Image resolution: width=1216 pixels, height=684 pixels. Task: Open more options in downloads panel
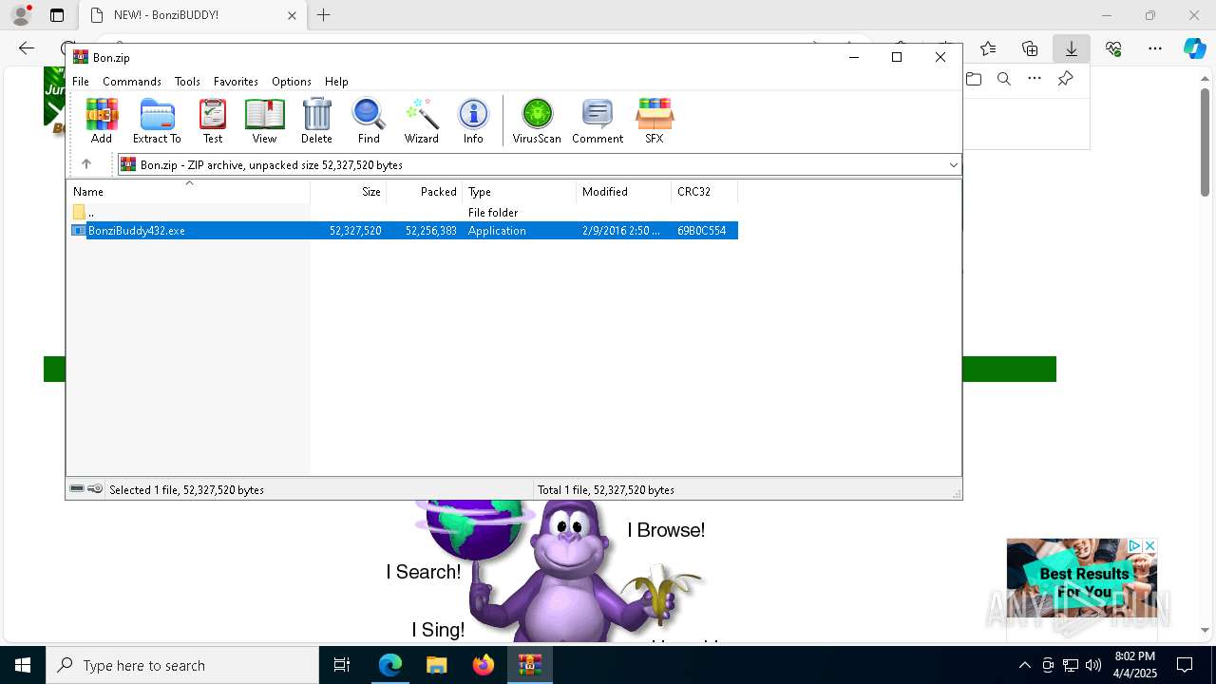tap(1035, 79)
